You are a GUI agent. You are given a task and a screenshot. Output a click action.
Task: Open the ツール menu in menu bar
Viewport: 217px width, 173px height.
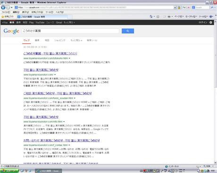tap(49, 12)
